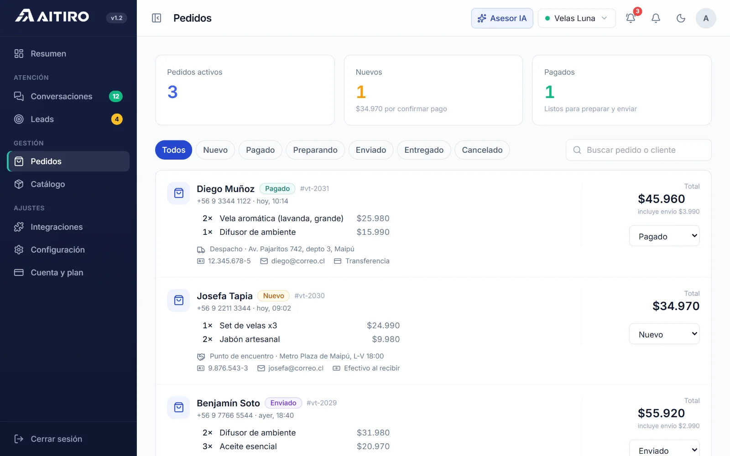
Task: Open notifications bell with red badge
Action: tap(631, 18)
